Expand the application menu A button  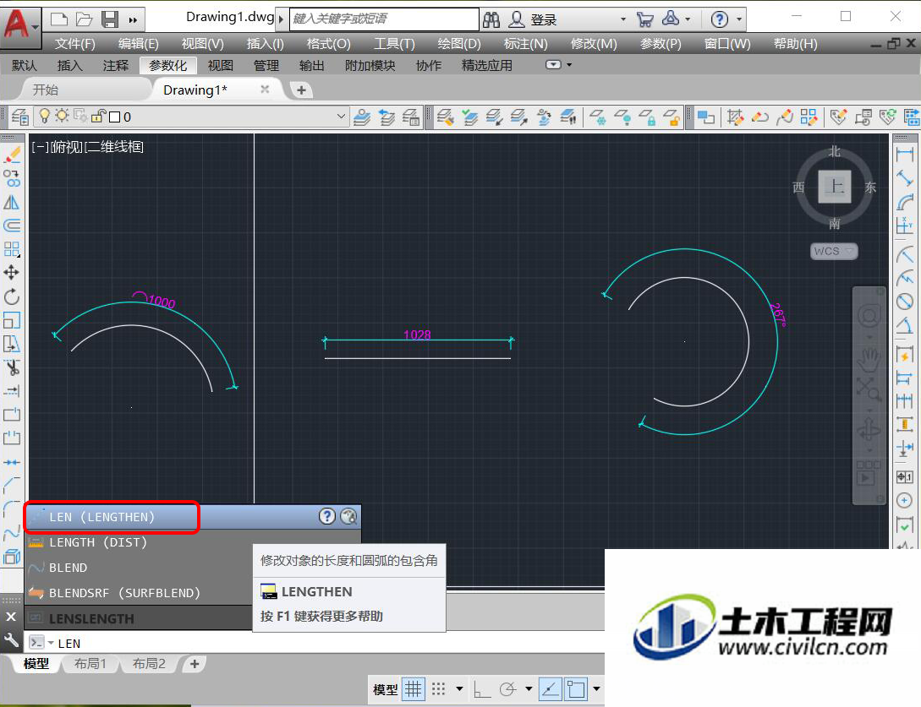[x=20, y=26]
